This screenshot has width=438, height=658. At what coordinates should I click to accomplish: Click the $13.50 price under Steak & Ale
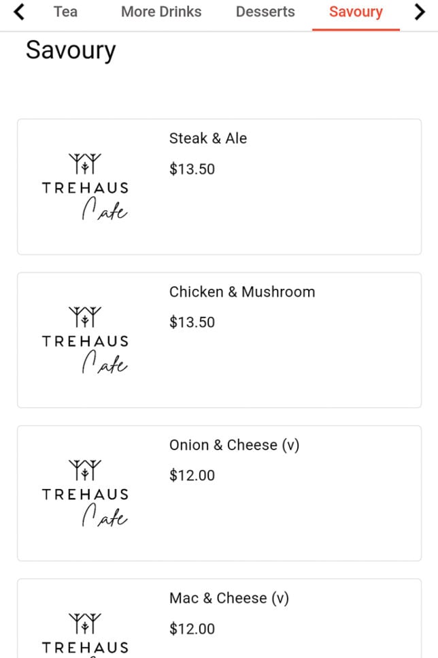tap(192, 169)
